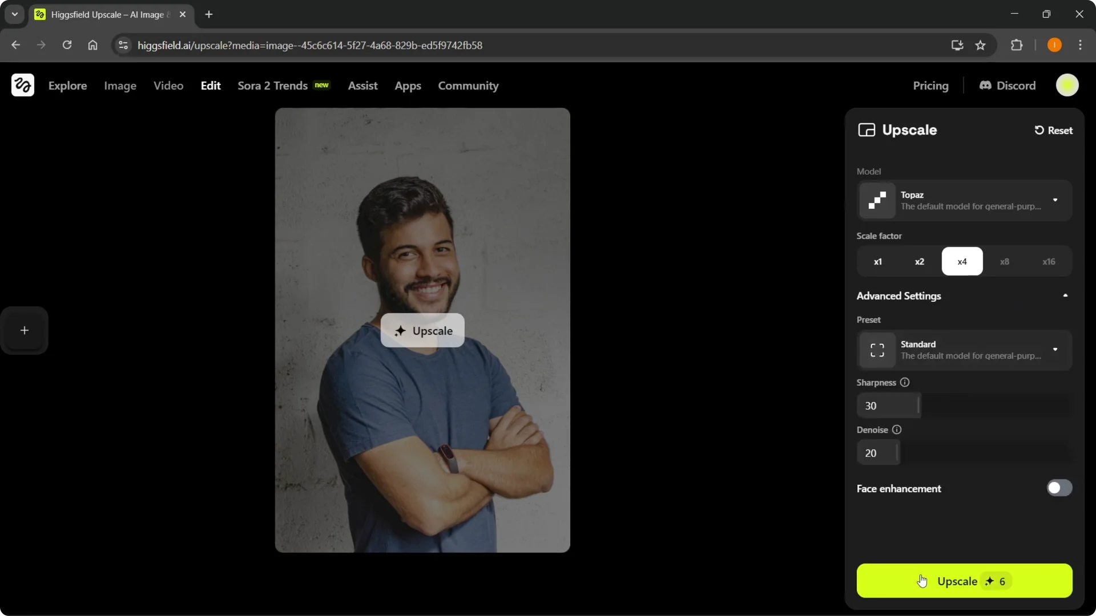This screenshot has width=1096, height=616.
Task: Click the plus icon to add new media
Action: pyautogui.click(x=25, y=330)
